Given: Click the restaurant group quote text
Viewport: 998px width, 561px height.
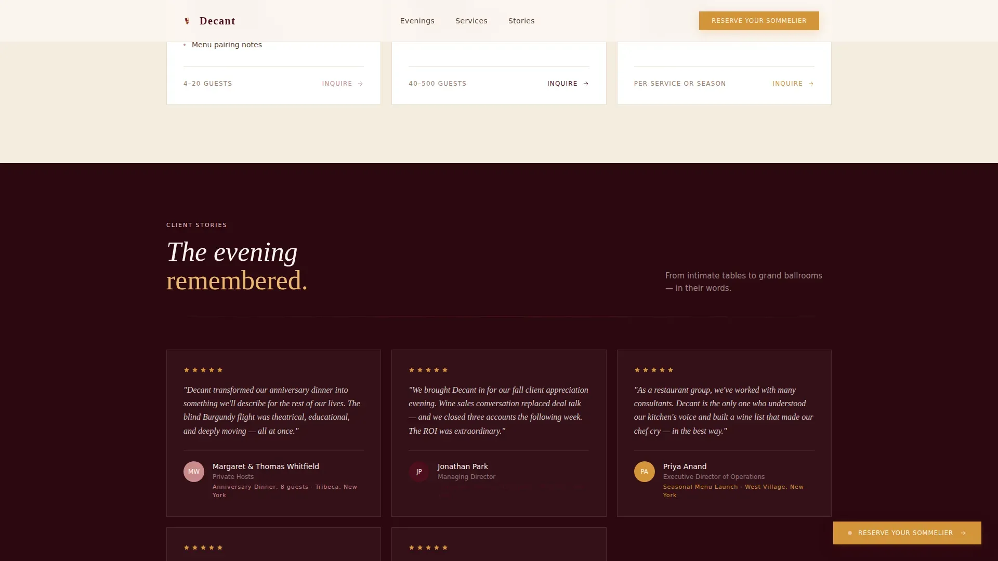Looking at the screenshot, I should (724, 410).
